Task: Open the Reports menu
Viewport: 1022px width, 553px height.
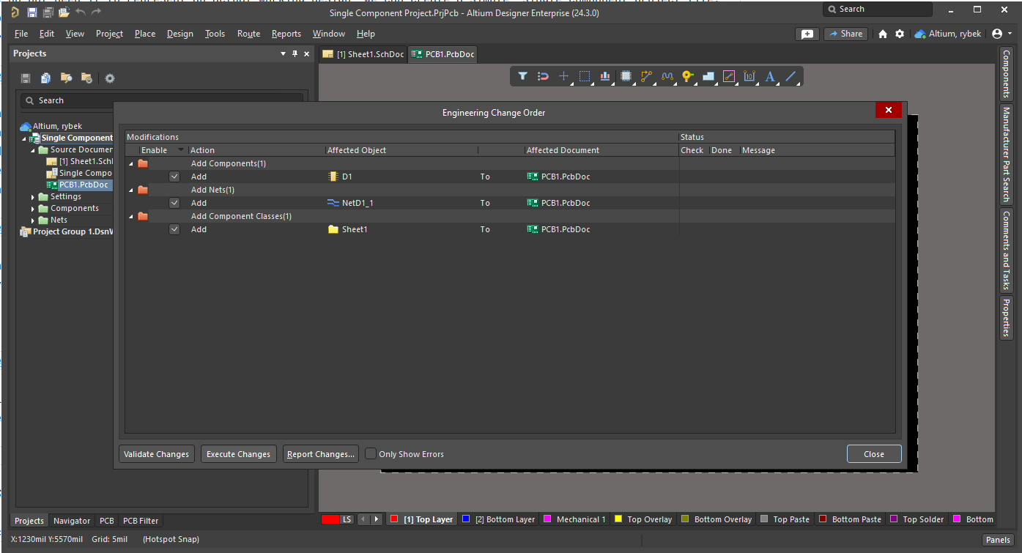Action: tap(286, 34)
